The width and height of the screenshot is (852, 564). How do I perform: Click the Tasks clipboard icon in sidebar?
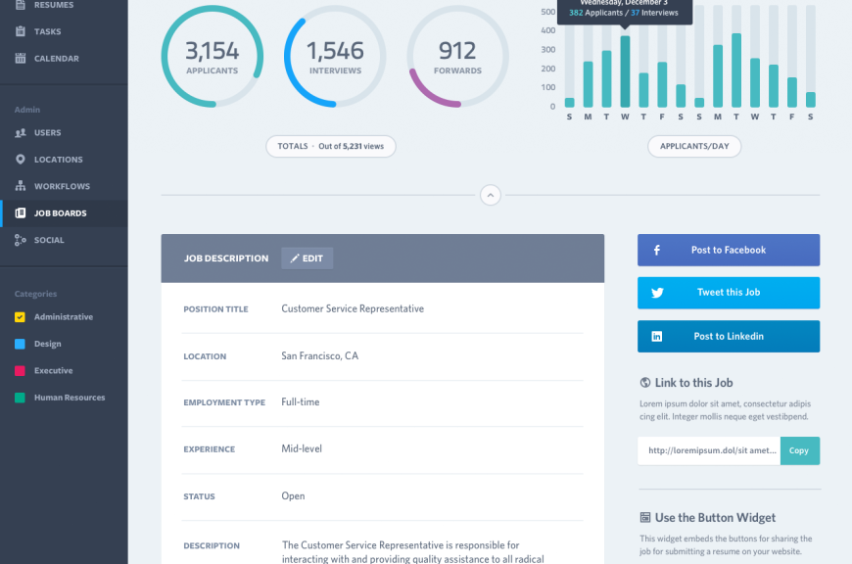tap(21, 31)
